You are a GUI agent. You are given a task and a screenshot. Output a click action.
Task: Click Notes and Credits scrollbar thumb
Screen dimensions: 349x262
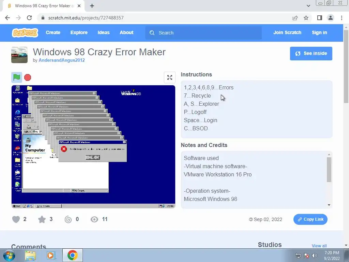tap(329, 170)
